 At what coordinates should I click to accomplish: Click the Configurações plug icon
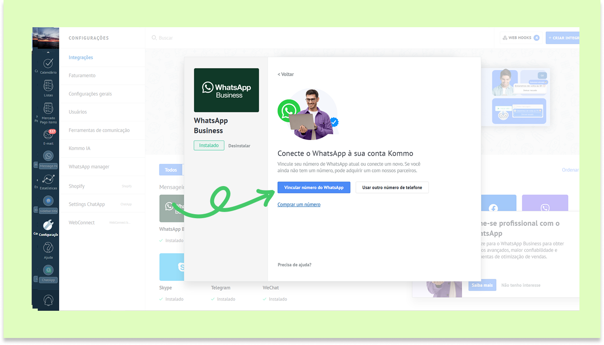point(48,225)
